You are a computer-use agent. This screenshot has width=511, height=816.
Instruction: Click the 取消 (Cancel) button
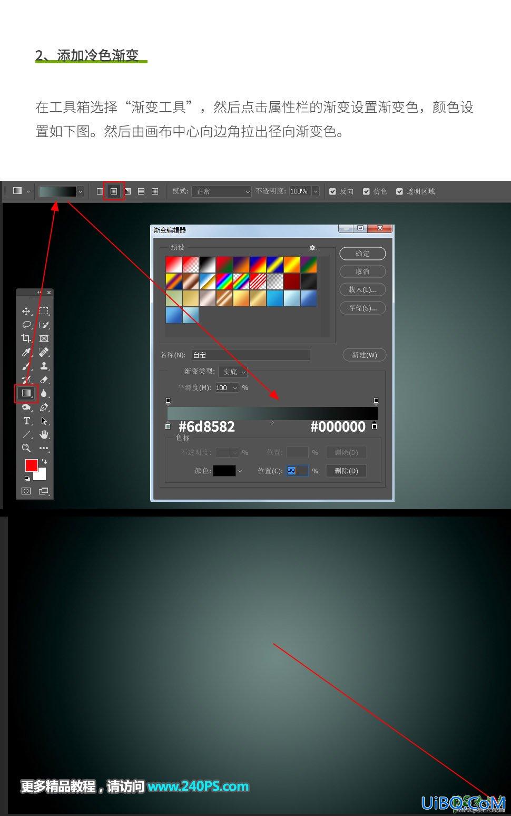pos(362,271)
